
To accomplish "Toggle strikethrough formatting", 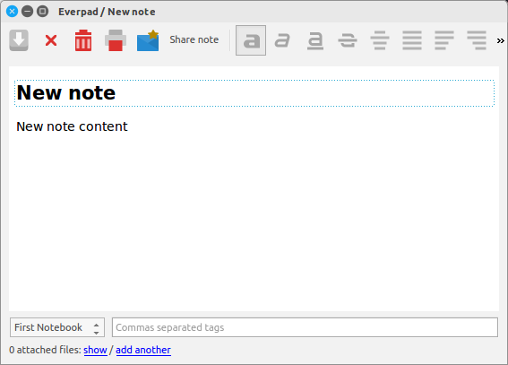I will 348,40.
